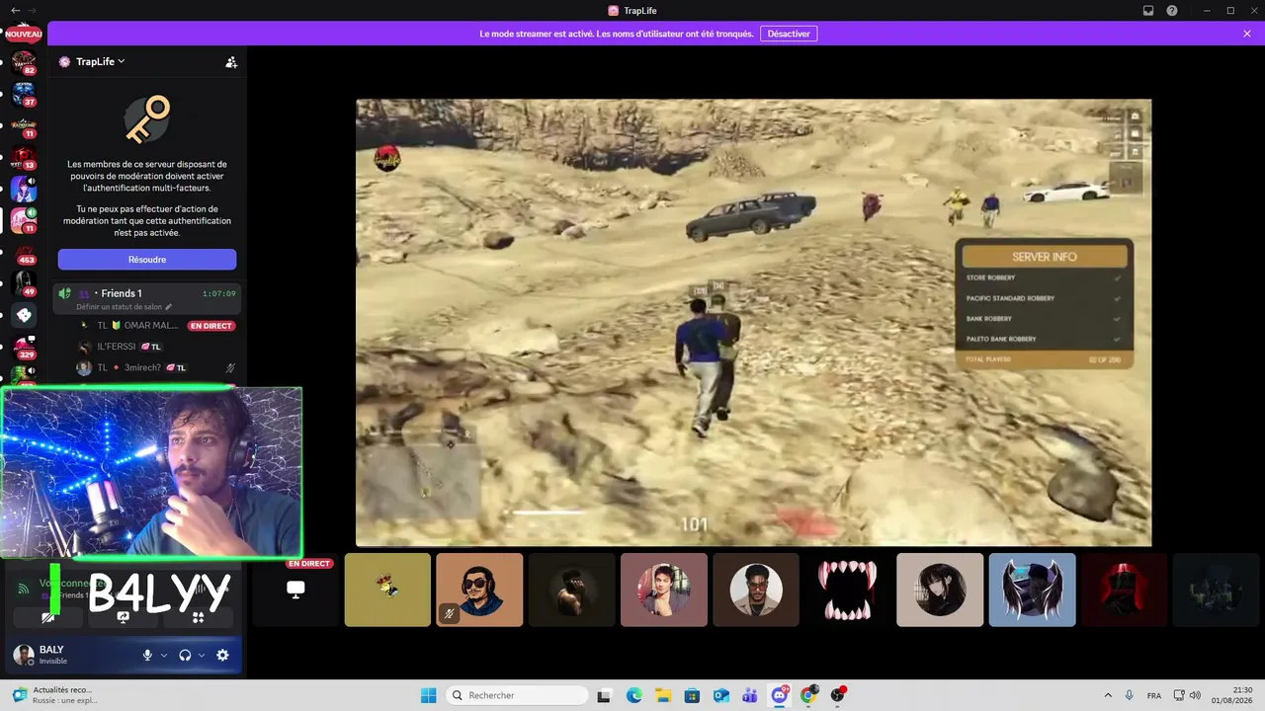
Task: Toggle camera in voice panel
Action: [x=47, y=617]
